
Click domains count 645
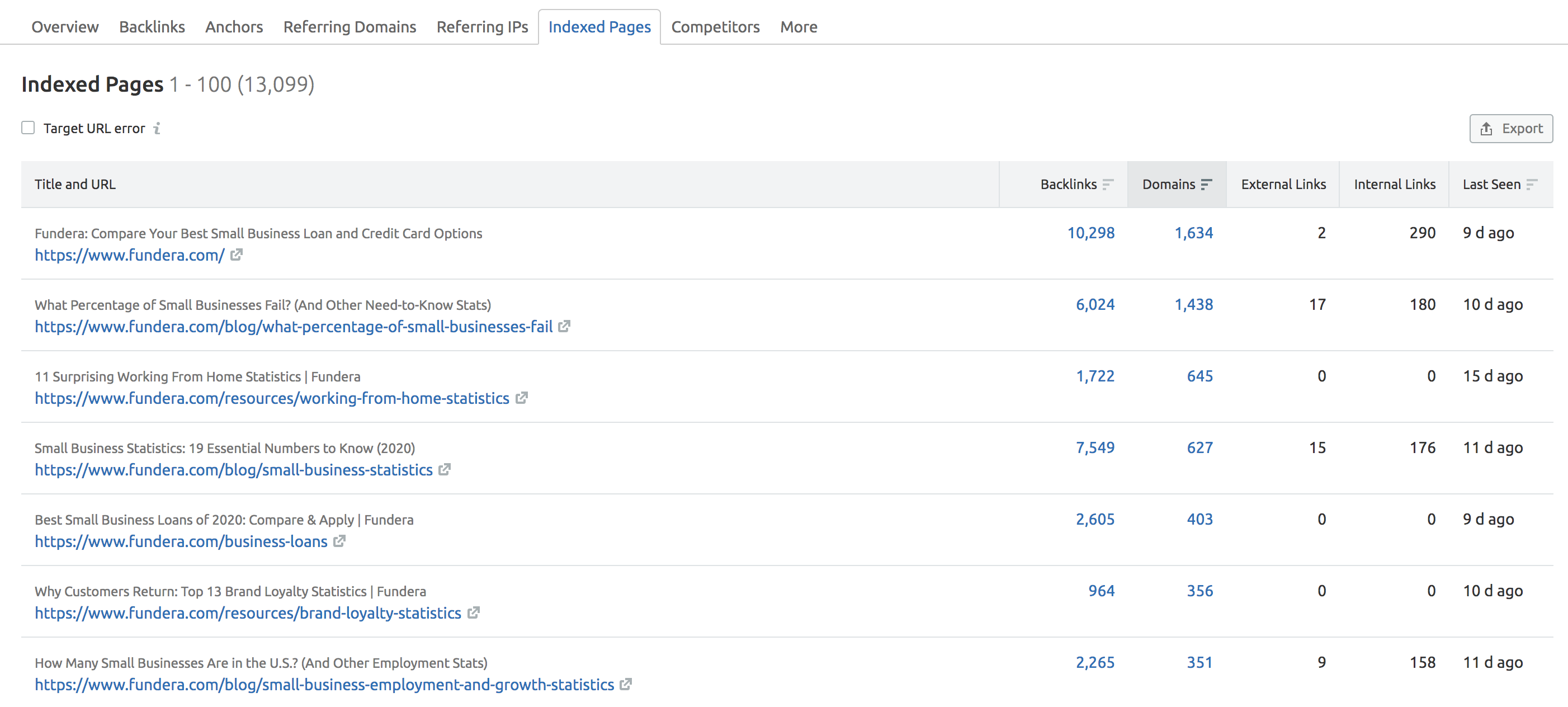(1199, 376)
